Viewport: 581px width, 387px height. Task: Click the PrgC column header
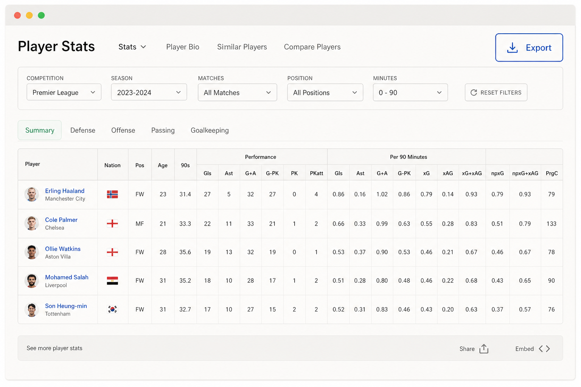[552, 173]
